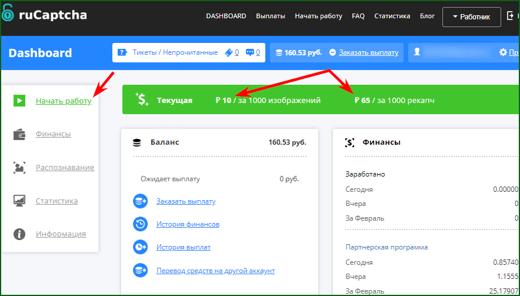Open Выплаты in the top navigation

point(271,16)
